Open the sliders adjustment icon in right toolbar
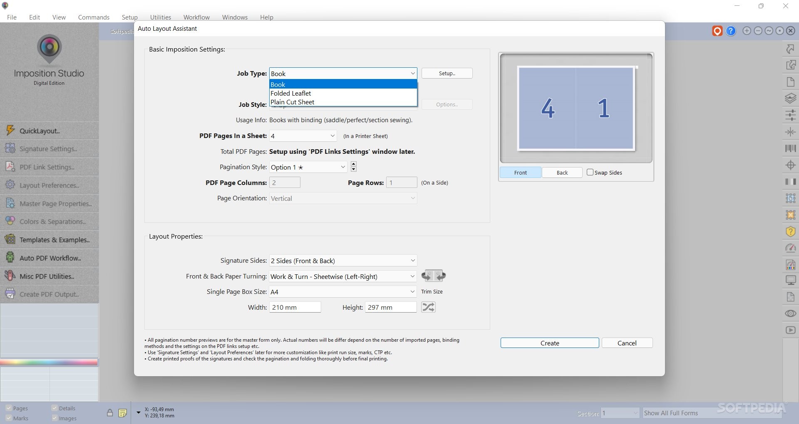This screenshot has width=799, height=424. click(790, 115)
